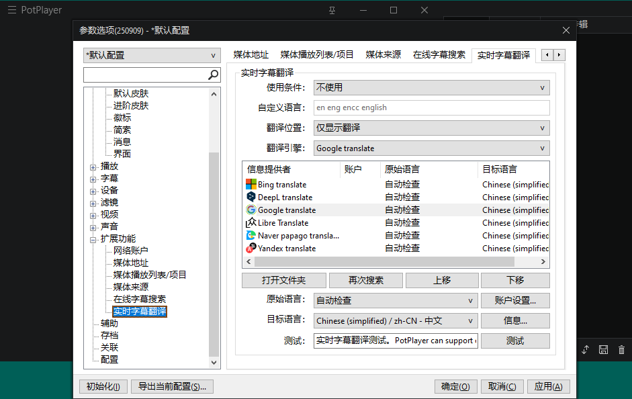Click the 测试 button
632x399 pixels.
point(515,341)
